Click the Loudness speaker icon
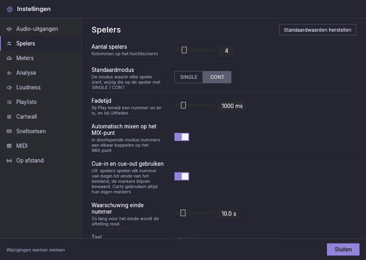This screenshot has height=260, width=366. [x=9, y=87]
